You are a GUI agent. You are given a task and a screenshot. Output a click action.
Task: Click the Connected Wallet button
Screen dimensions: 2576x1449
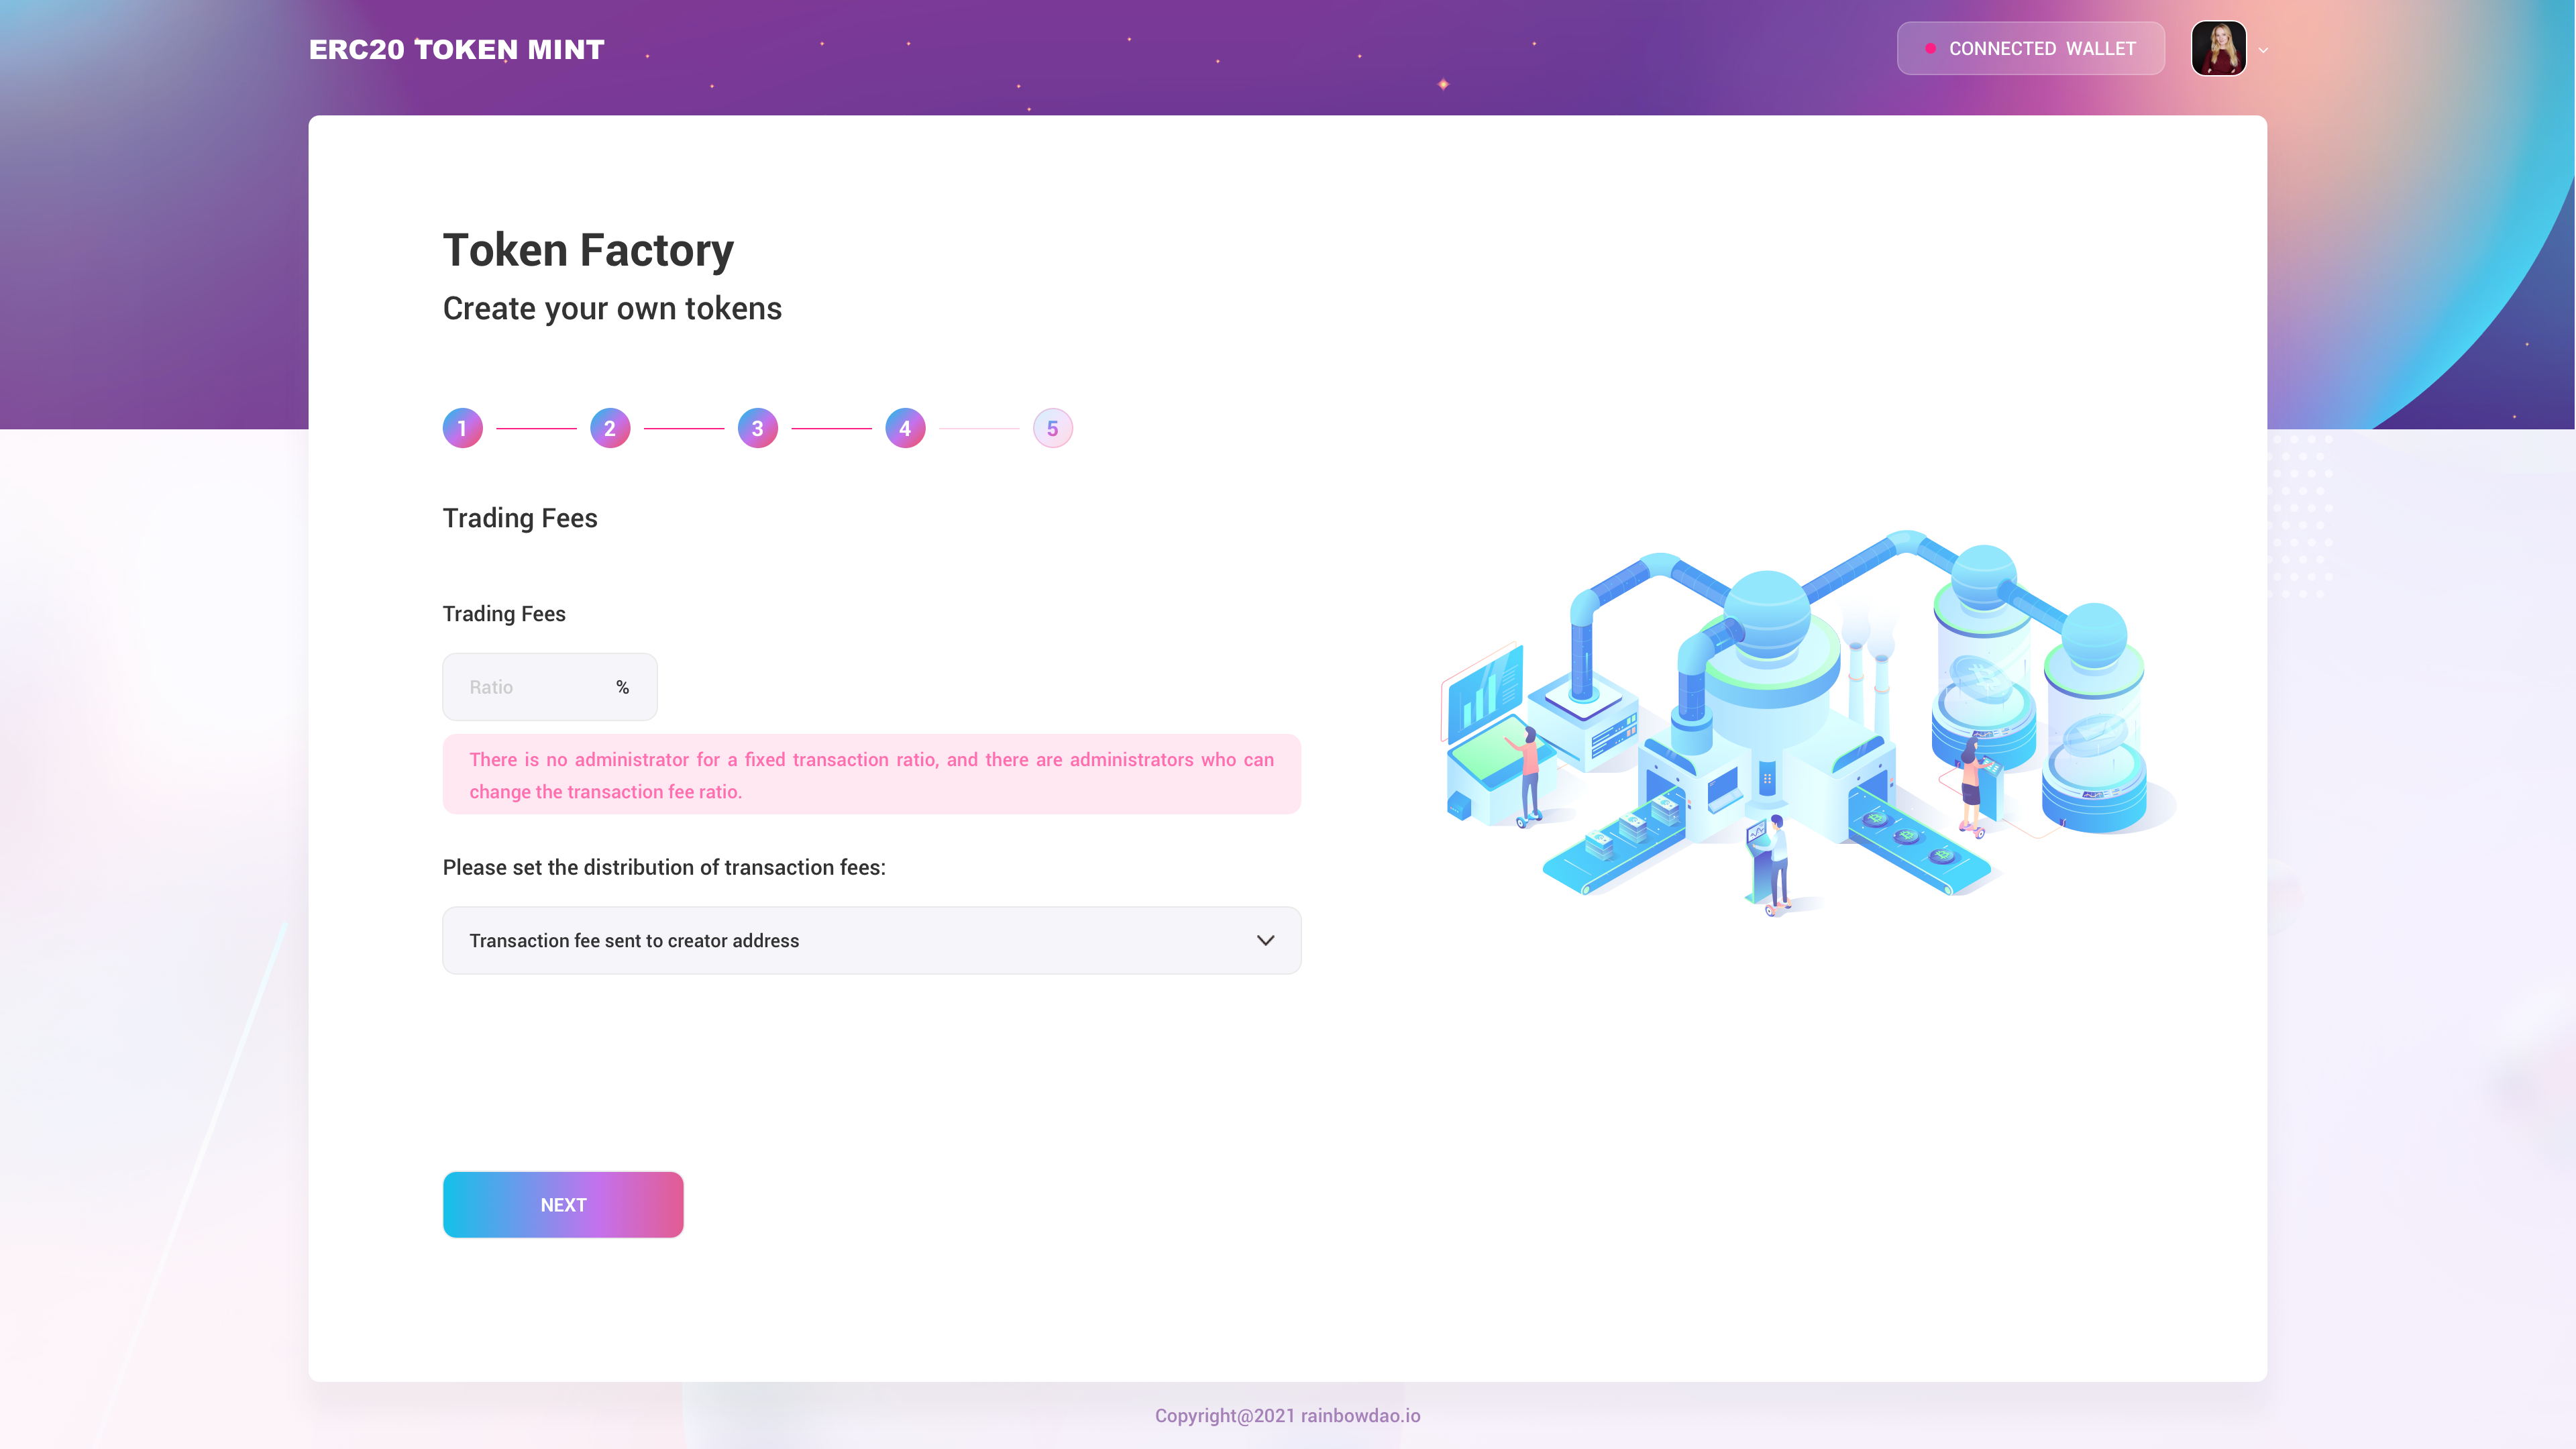2030,48
